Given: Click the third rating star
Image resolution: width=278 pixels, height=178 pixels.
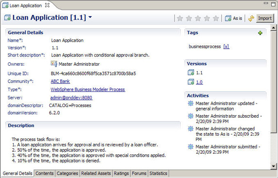Looking at the screenshot, I should tap(198, 18).
